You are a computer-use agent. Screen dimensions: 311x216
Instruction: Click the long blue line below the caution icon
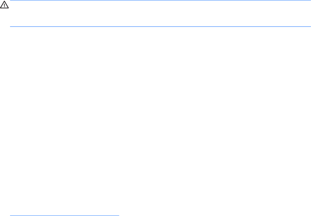(161, 26)
